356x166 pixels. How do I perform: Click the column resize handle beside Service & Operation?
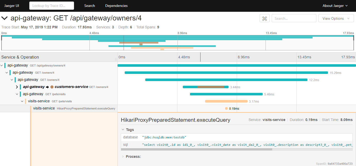[116, 59]
